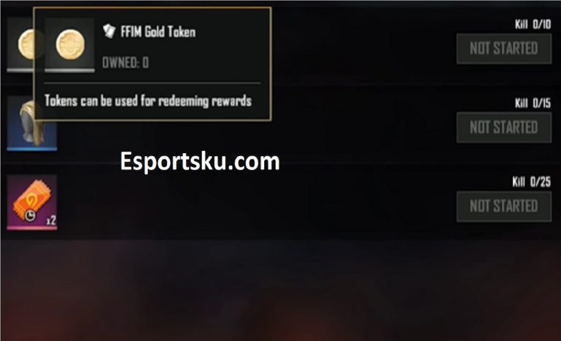Tap the x2 quantity label on the voucher

click(51, 220)
